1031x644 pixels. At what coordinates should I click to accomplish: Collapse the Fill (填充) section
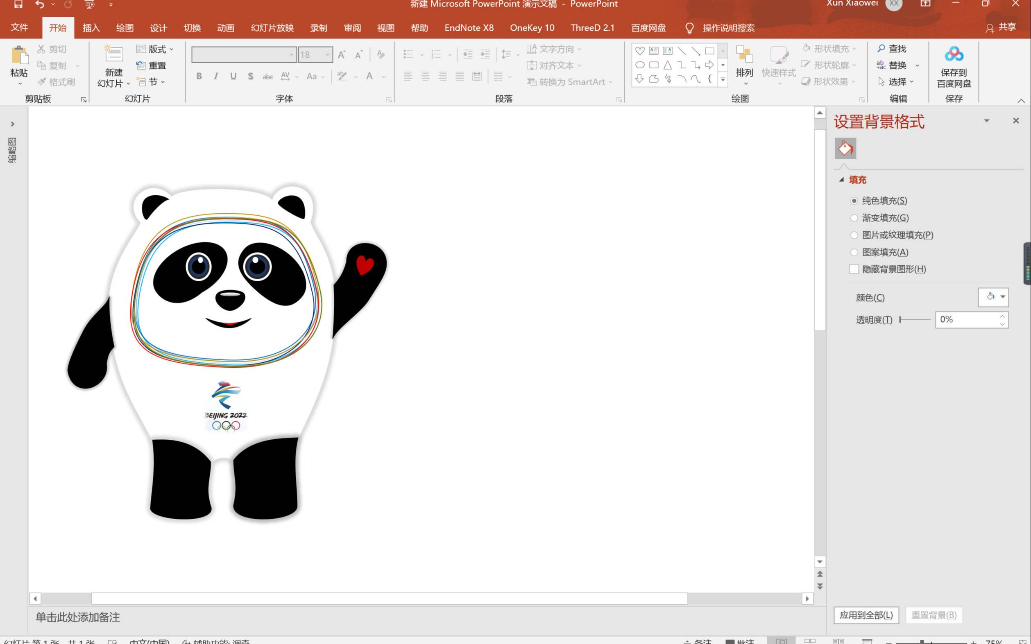point(841,180)
